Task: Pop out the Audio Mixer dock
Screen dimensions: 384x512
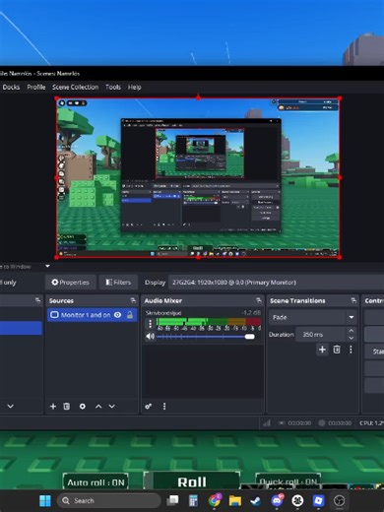Action: [x=259, y=300]
